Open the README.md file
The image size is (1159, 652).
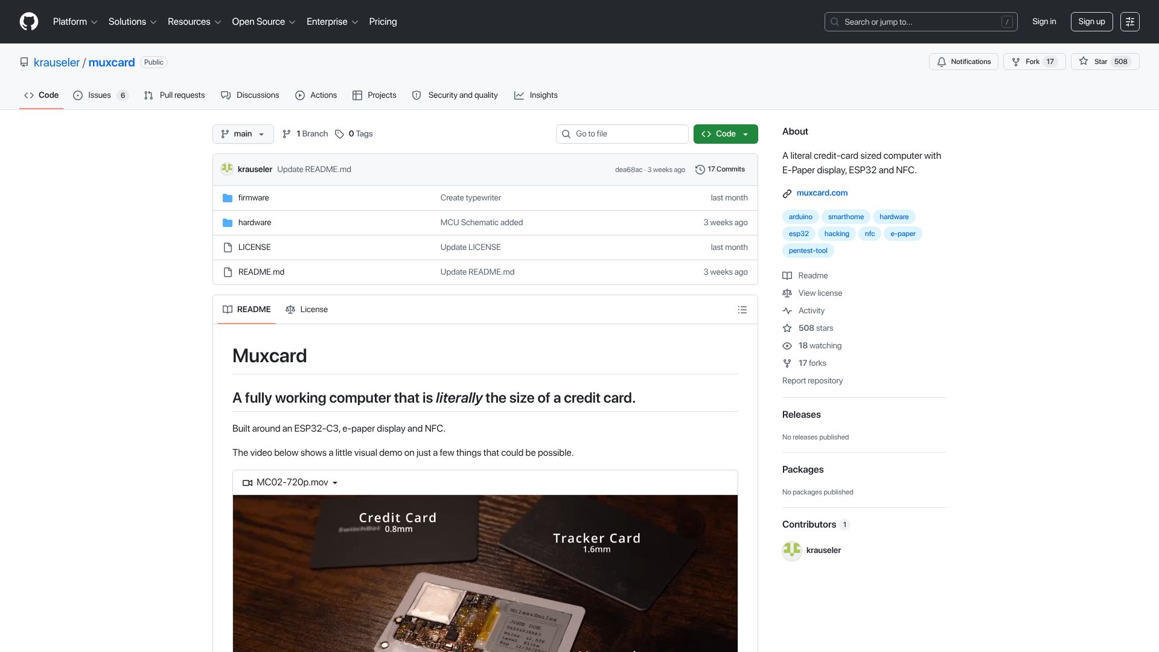coord(261,272)
